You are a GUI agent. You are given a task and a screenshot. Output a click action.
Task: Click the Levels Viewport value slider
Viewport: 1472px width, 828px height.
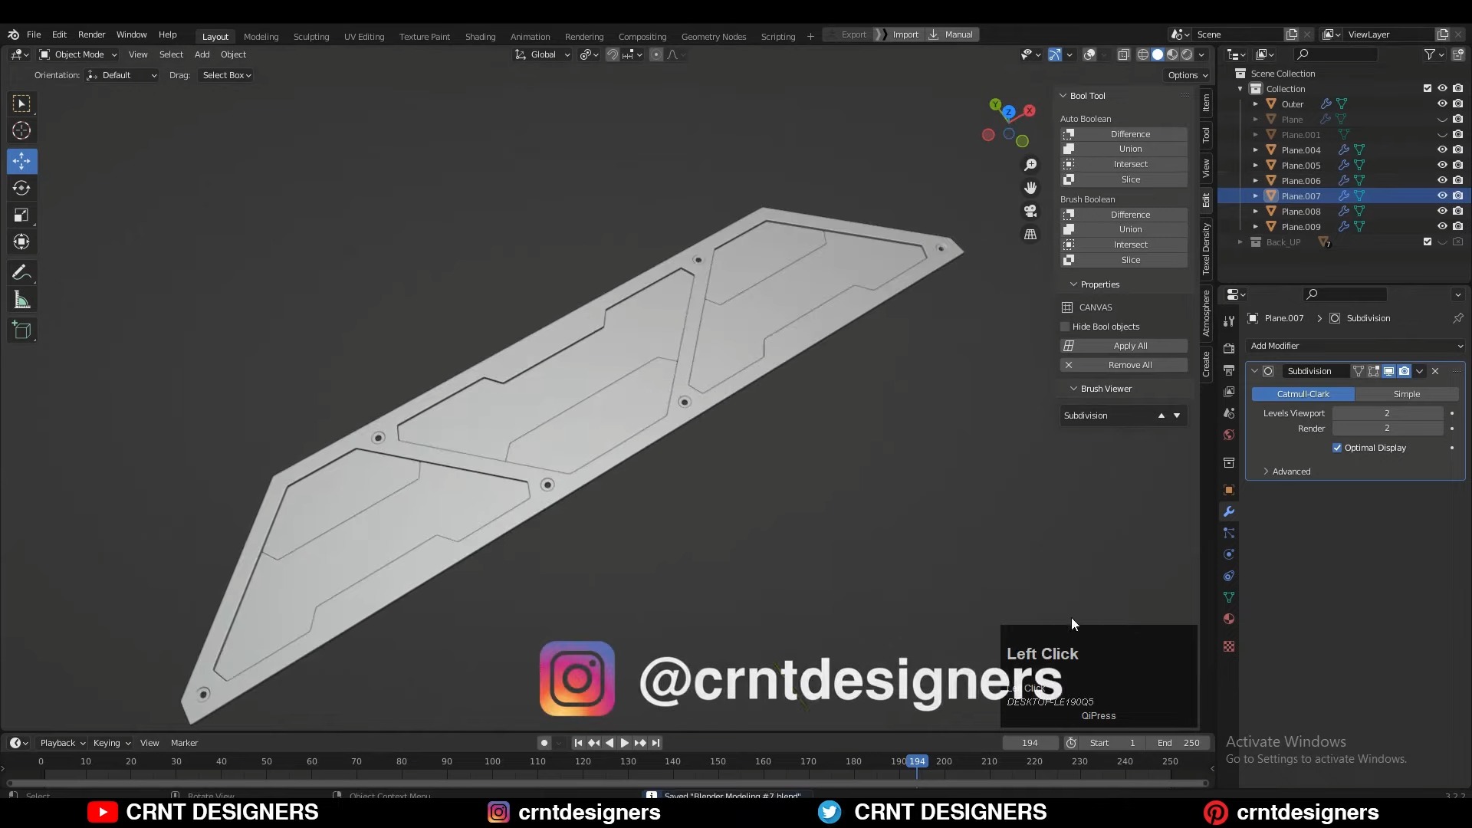click(x=1388, y=412)
